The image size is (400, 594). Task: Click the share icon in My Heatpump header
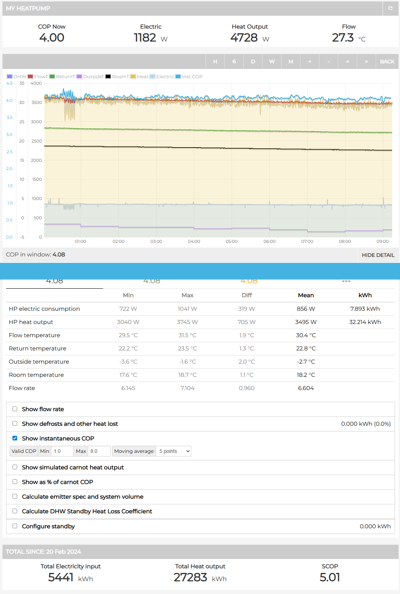[390, 8]
